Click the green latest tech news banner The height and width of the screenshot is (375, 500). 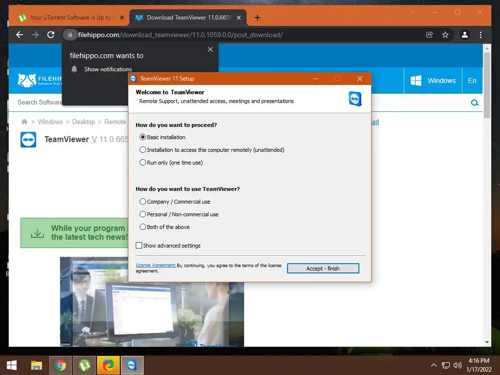(74, 233)
